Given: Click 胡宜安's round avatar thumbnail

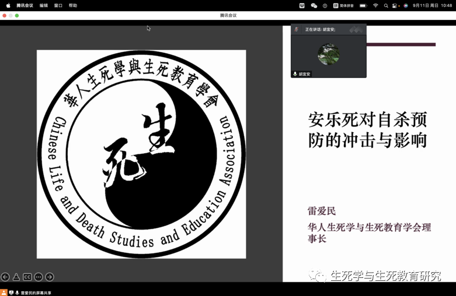Looking at the screenshot, I should pyautogui.click(x=329, y=54).
